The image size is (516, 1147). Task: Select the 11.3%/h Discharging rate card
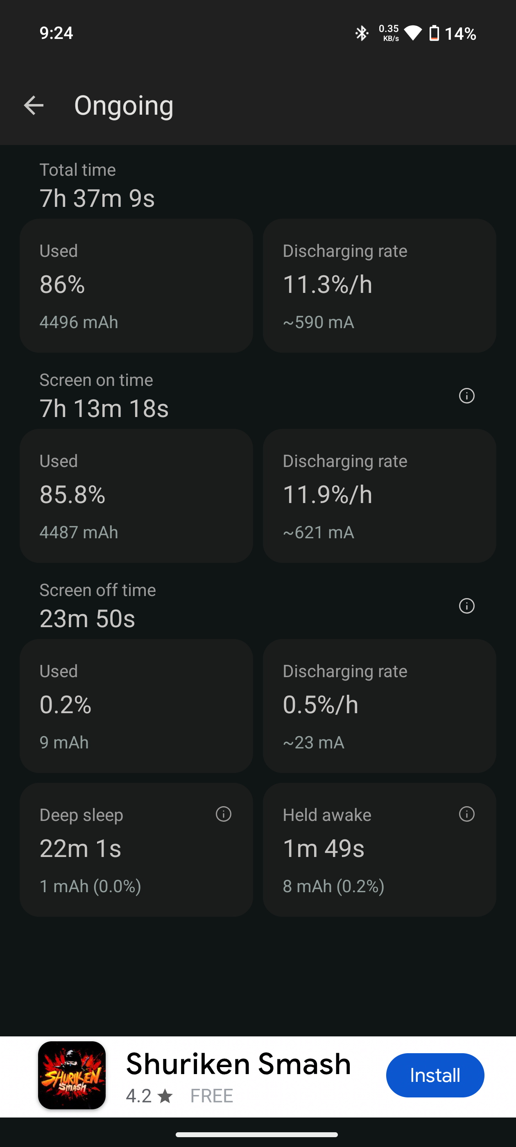tap(379, 286)
